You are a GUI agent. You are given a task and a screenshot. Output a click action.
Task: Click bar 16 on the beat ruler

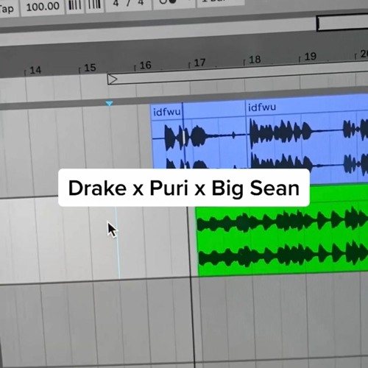coord(145,66)
